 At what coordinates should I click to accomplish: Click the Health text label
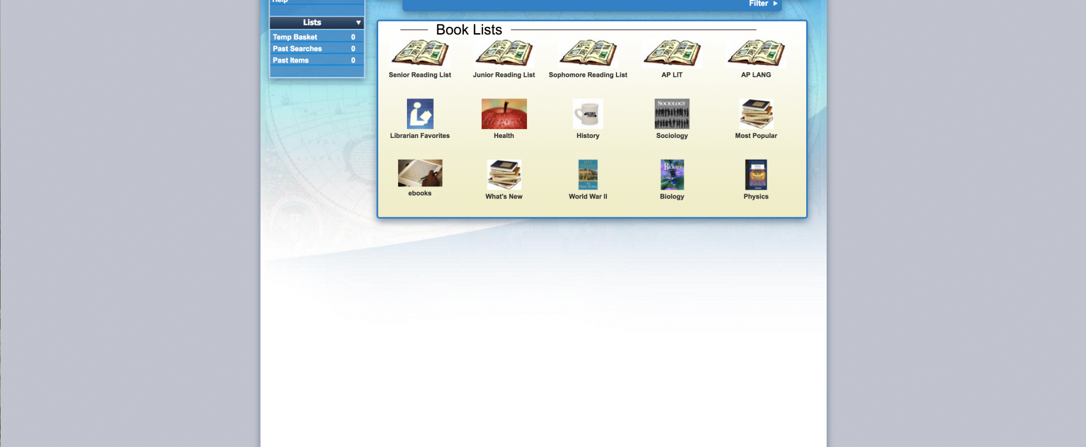(504, 135)
